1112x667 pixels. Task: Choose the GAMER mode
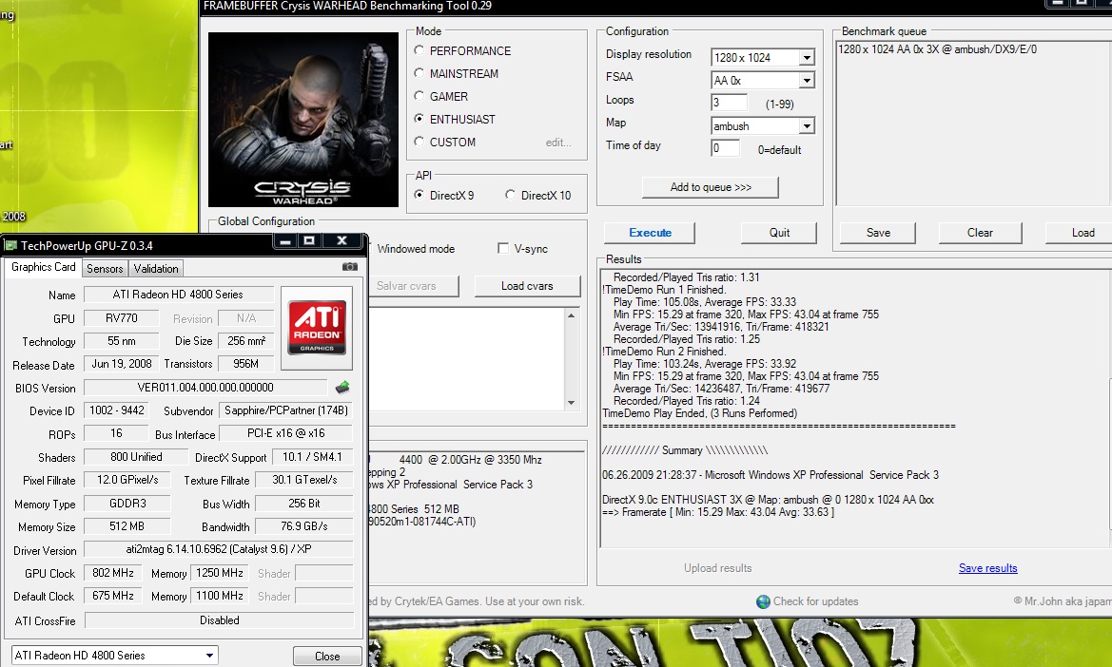pyautogui.click(x=419, y=96)
